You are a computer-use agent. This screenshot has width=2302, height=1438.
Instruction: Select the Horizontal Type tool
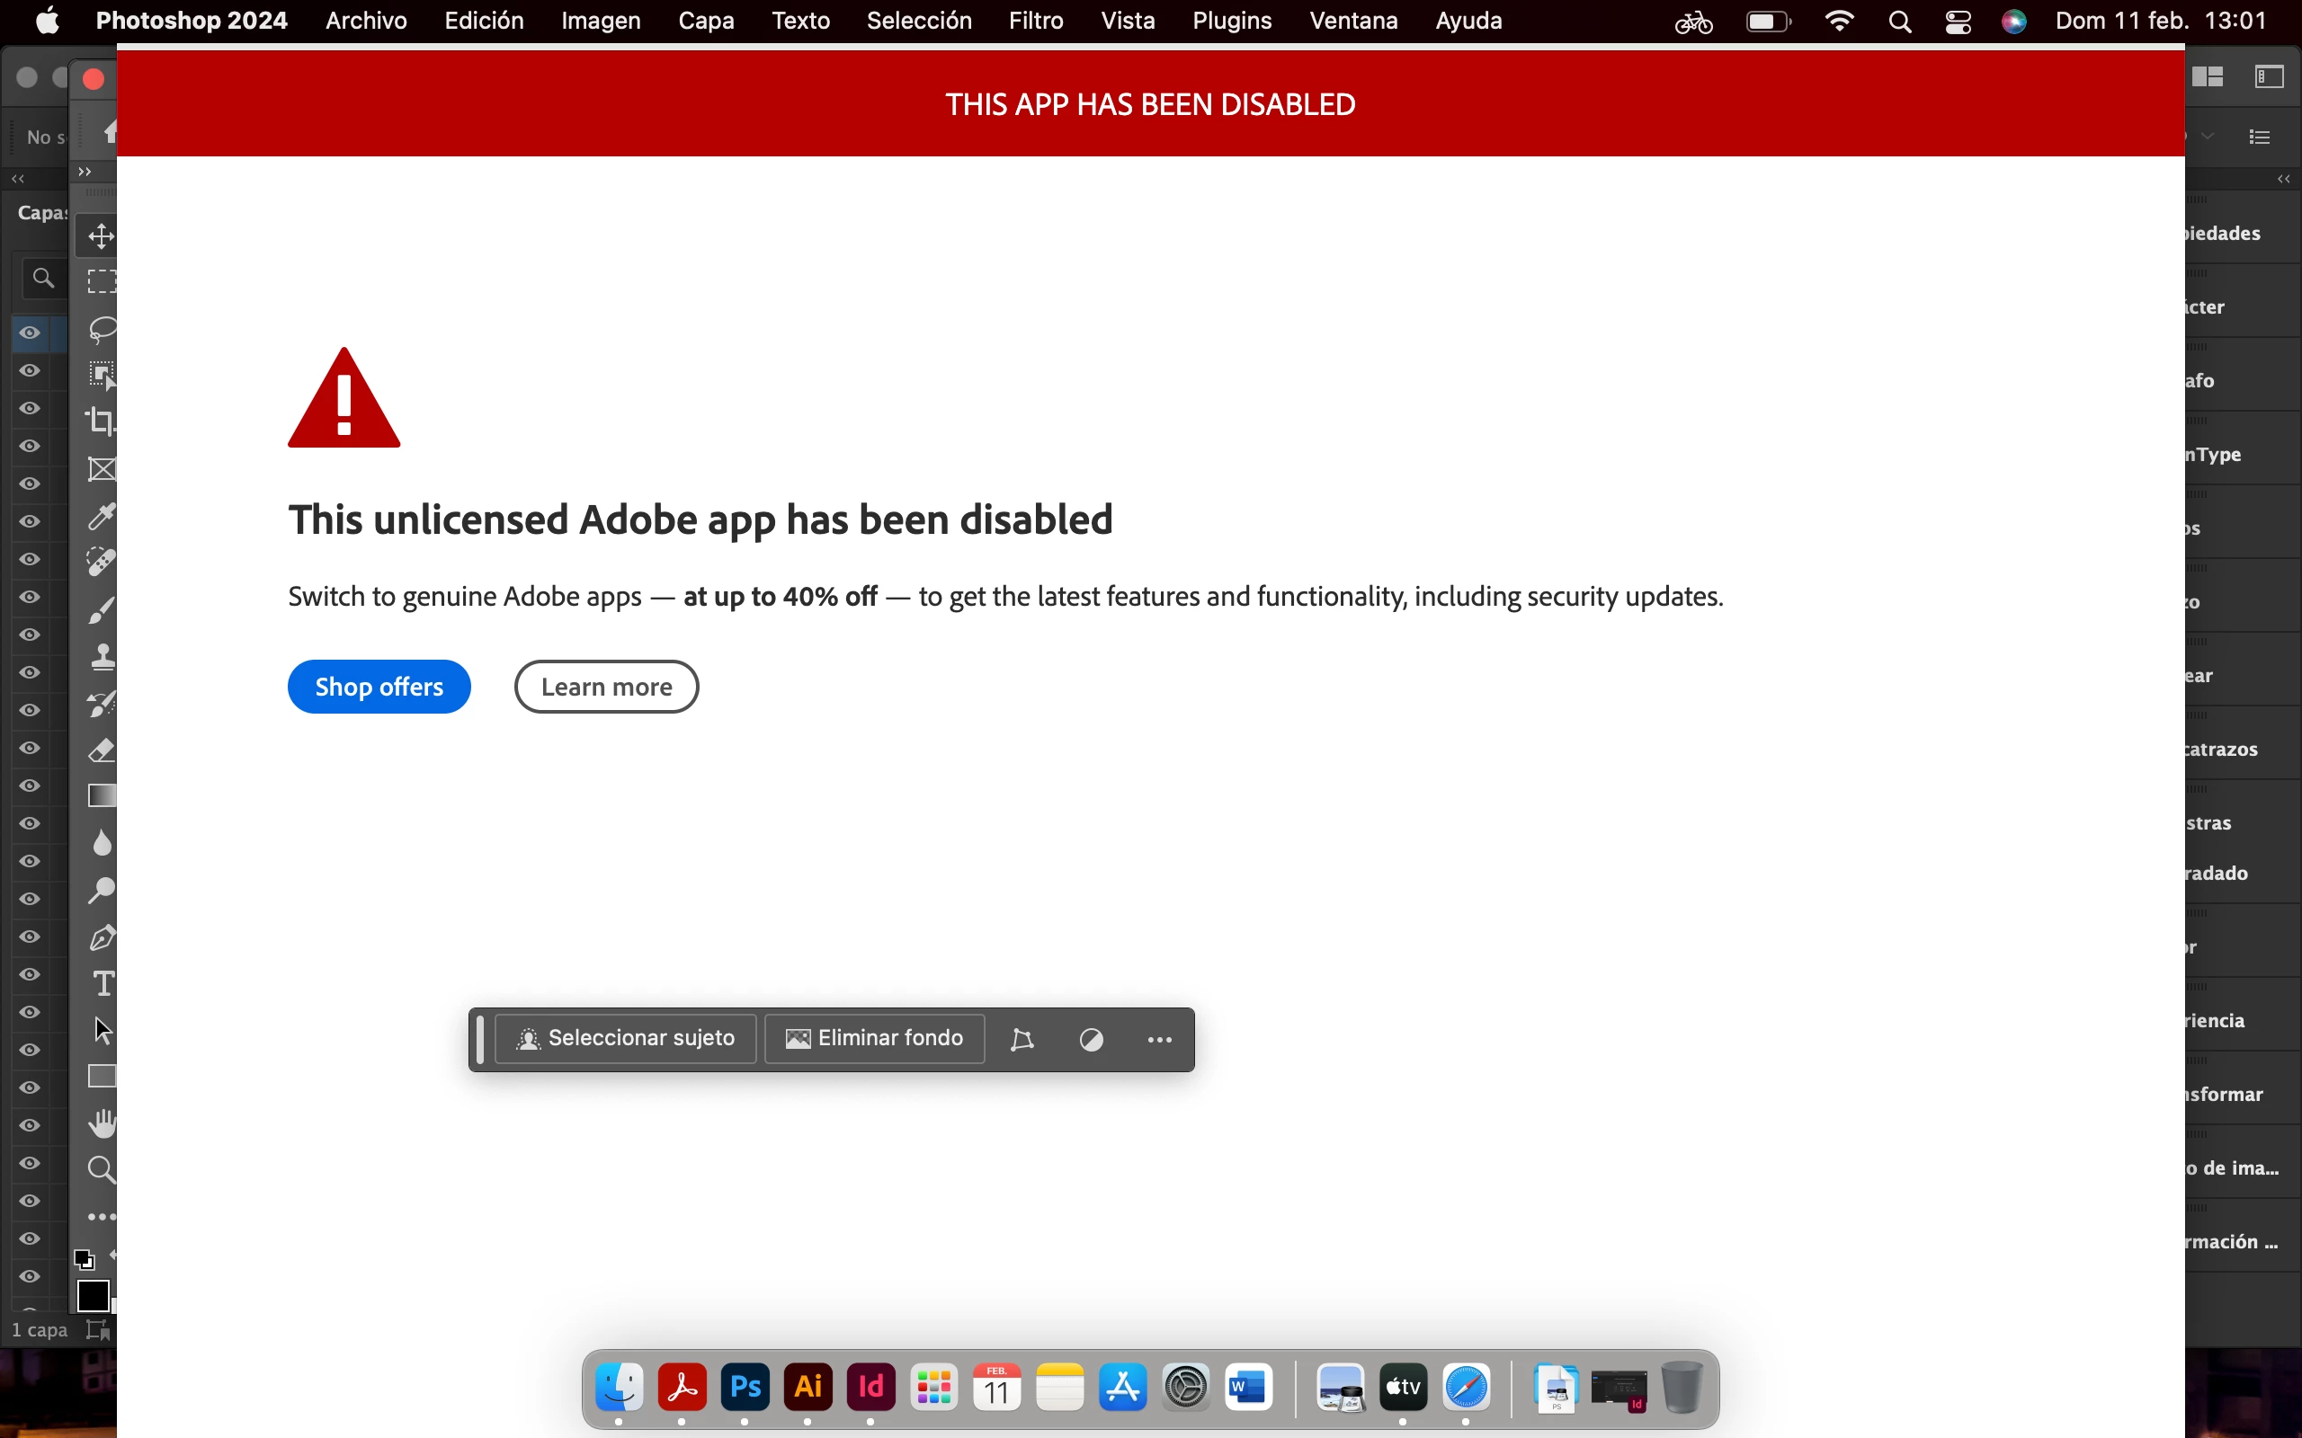102,983
